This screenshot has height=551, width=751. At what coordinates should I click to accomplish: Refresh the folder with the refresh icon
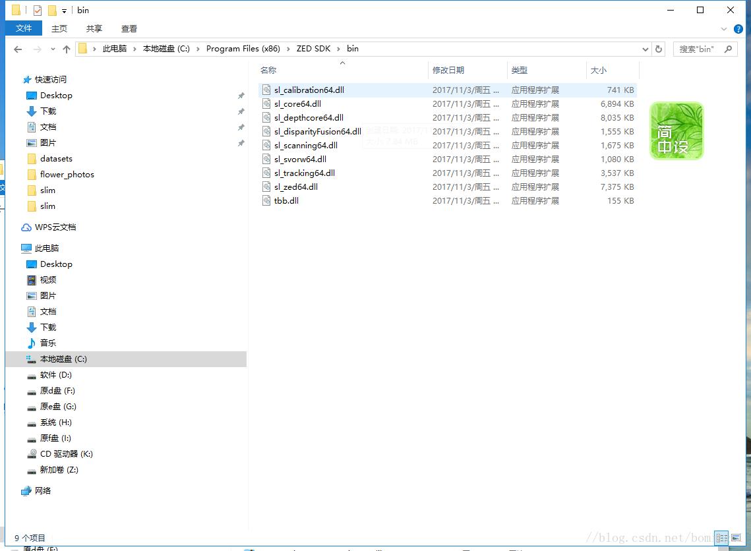click(659, 49)
